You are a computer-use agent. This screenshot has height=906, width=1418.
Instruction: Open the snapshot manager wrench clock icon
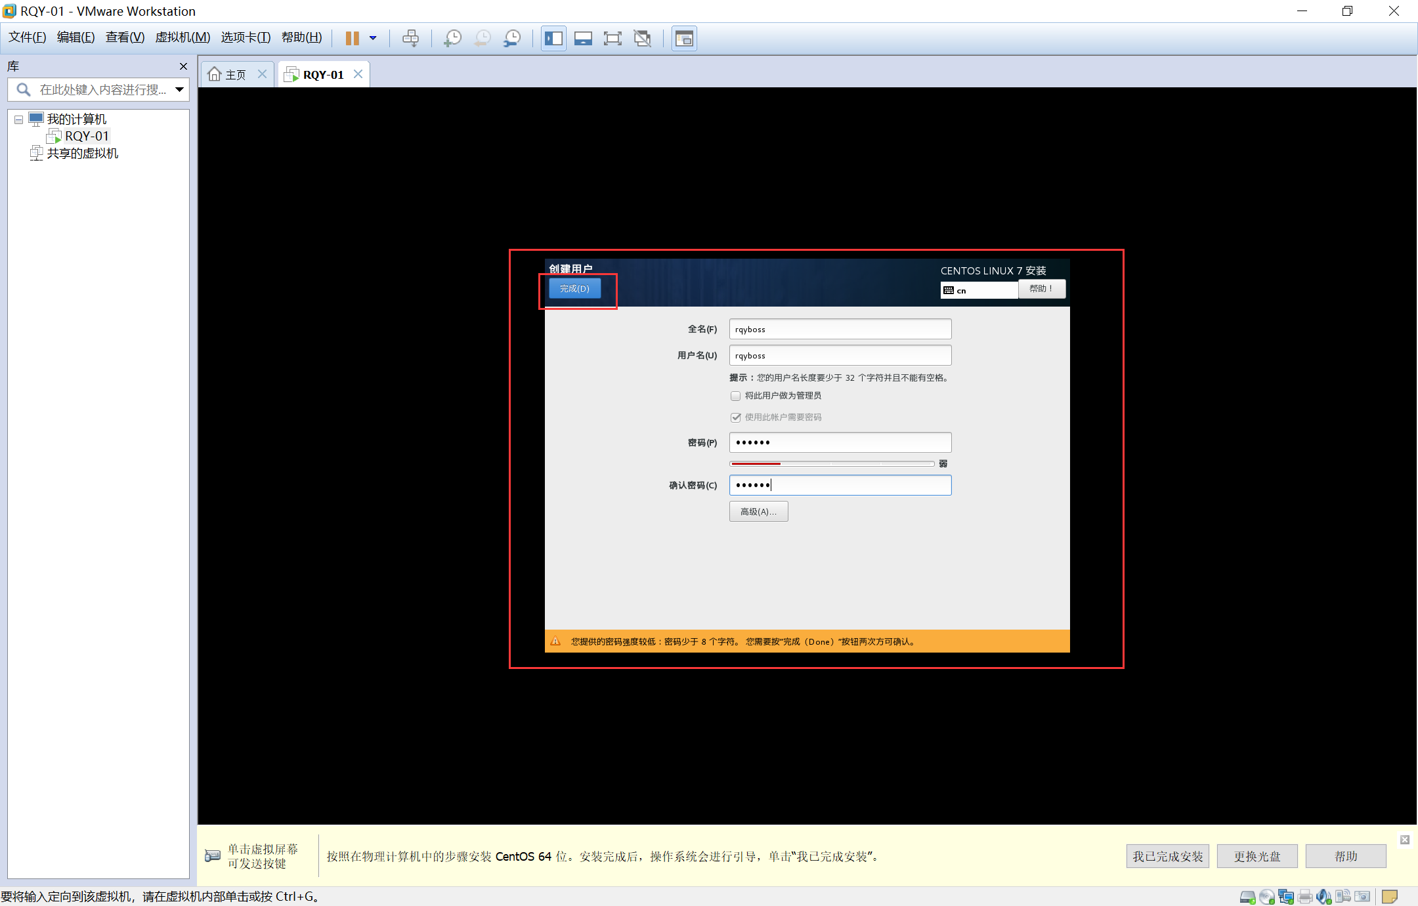pyautogui.click(x=512, y=38)
